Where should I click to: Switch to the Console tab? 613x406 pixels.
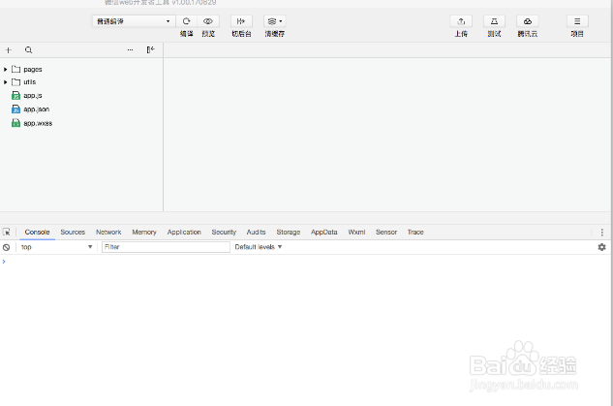tap(37, 232)
